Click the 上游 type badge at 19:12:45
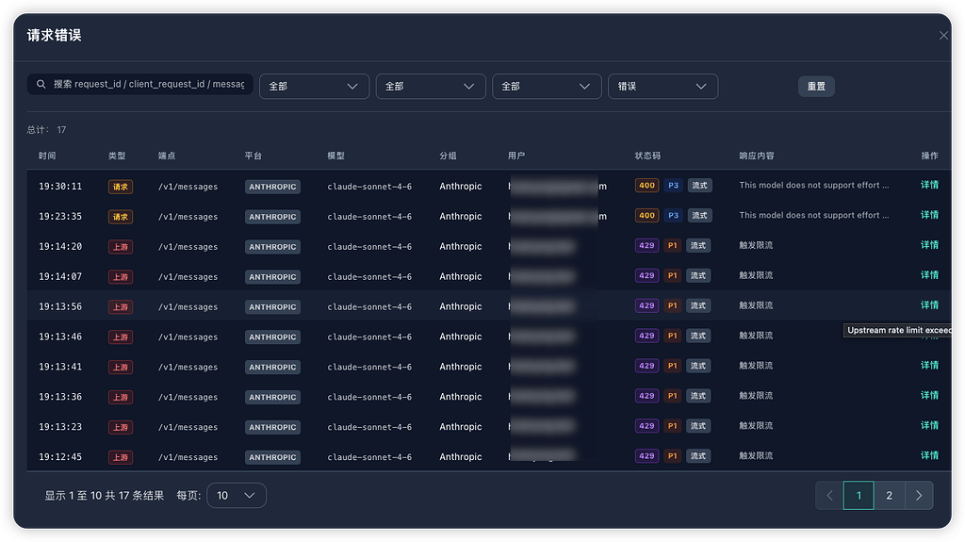Viewport: 965px width, 542px height. [121, 457]
